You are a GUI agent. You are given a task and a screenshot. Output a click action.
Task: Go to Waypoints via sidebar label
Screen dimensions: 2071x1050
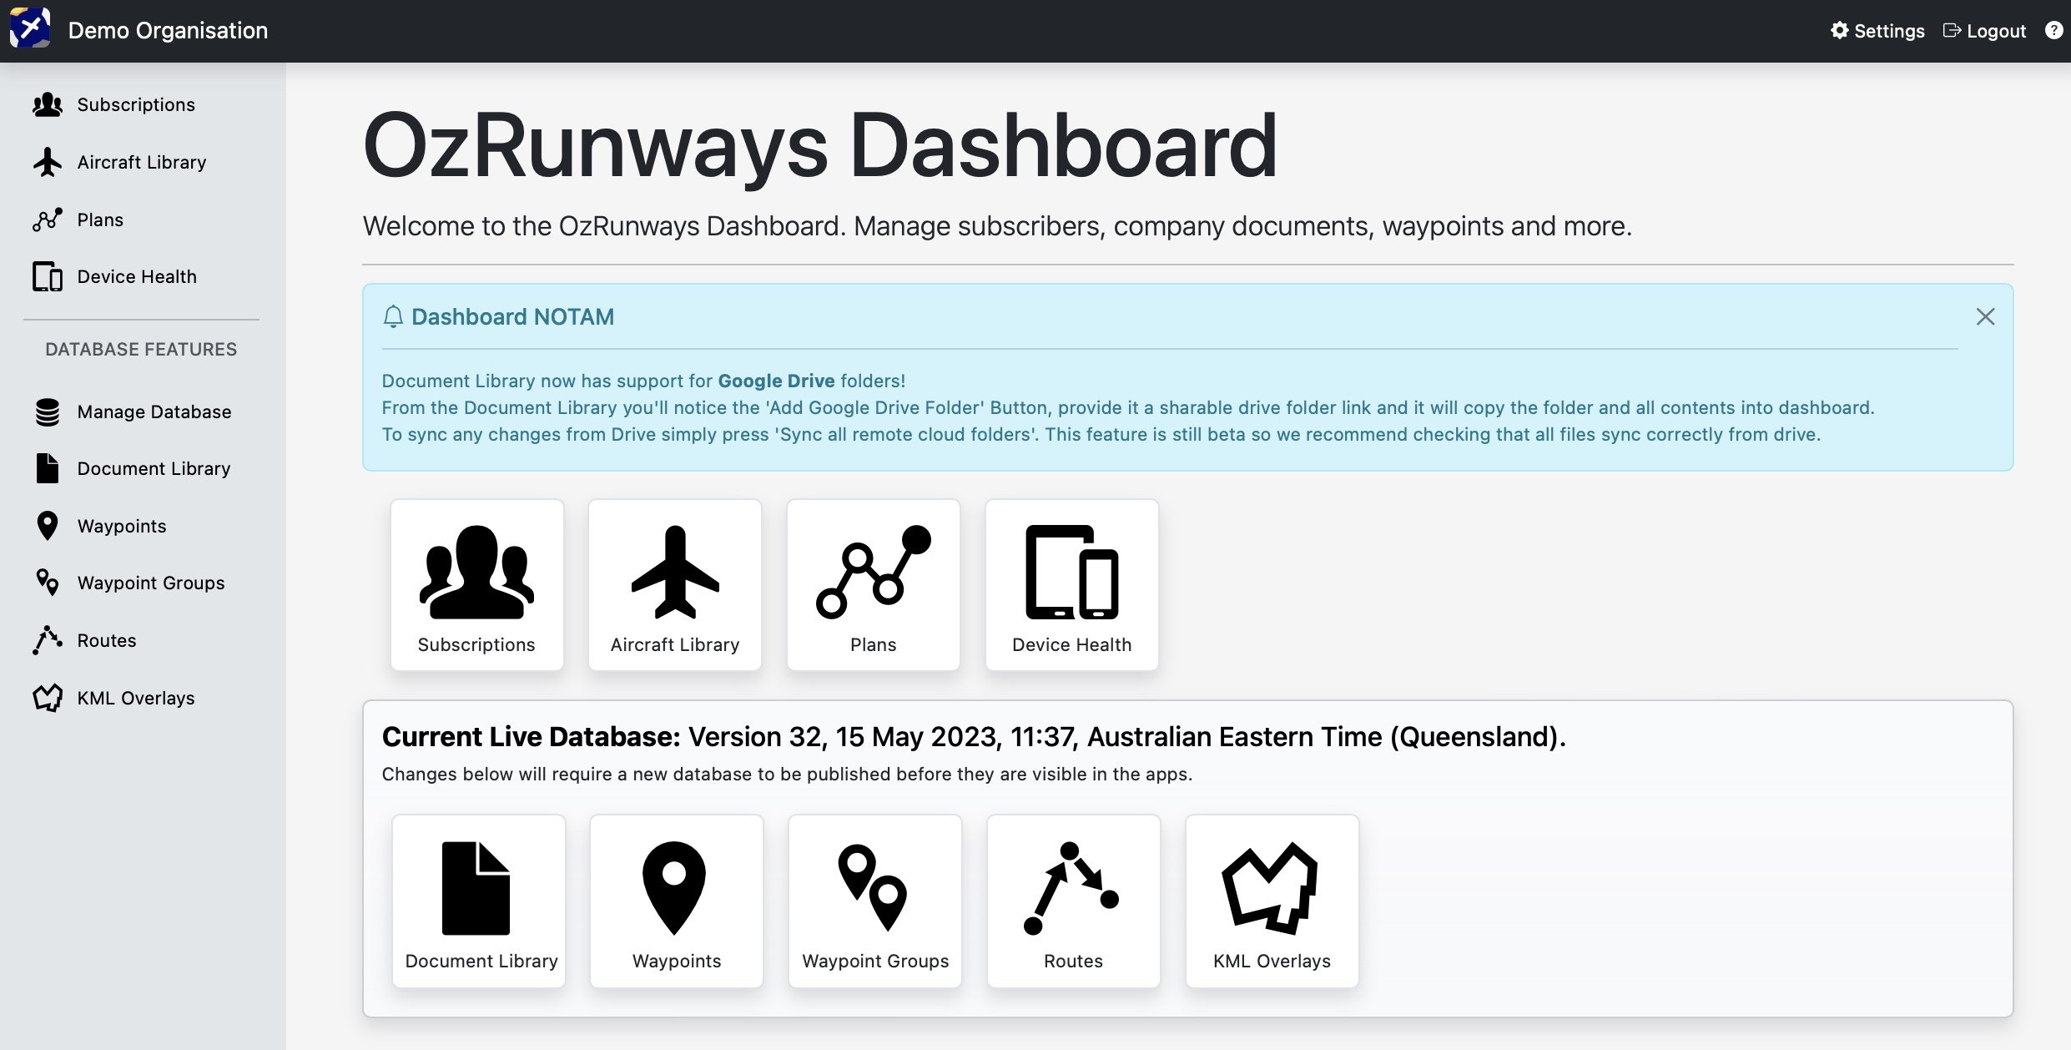(122, 526)
